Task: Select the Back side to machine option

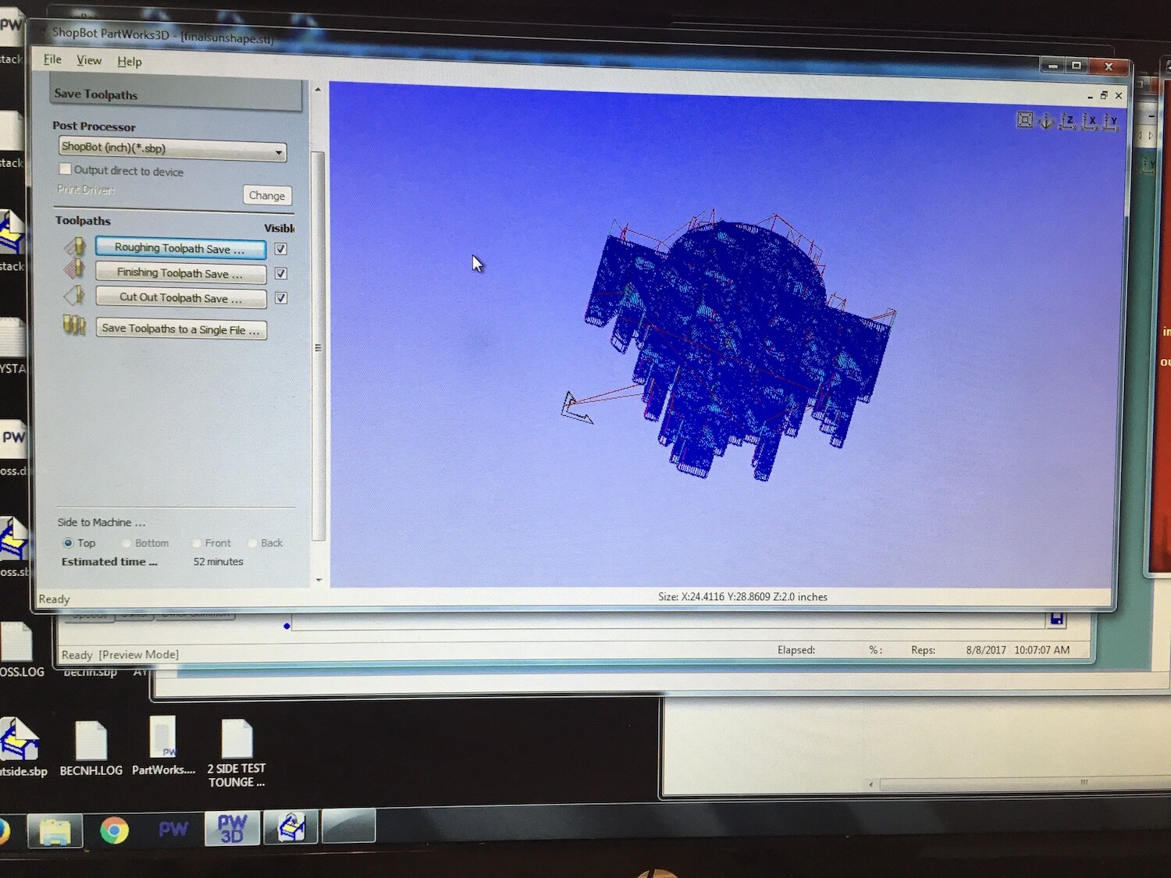Action: [x=252, y=542]
